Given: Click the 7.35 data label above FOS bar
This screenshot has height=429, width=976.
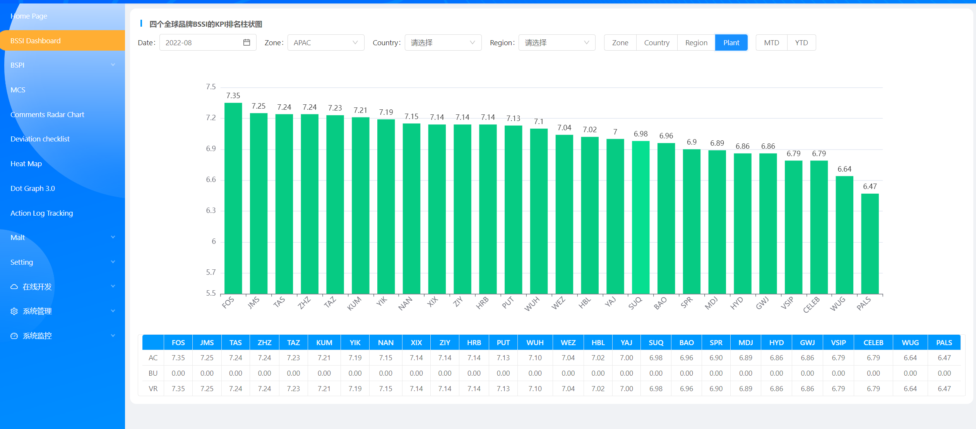Looking at the screenshot, I should point(233,95).
